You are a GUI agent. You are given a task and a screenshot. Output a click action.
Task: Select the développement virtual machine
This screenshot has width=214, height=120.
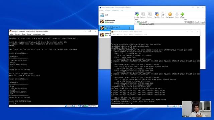[x=116, y=21]
